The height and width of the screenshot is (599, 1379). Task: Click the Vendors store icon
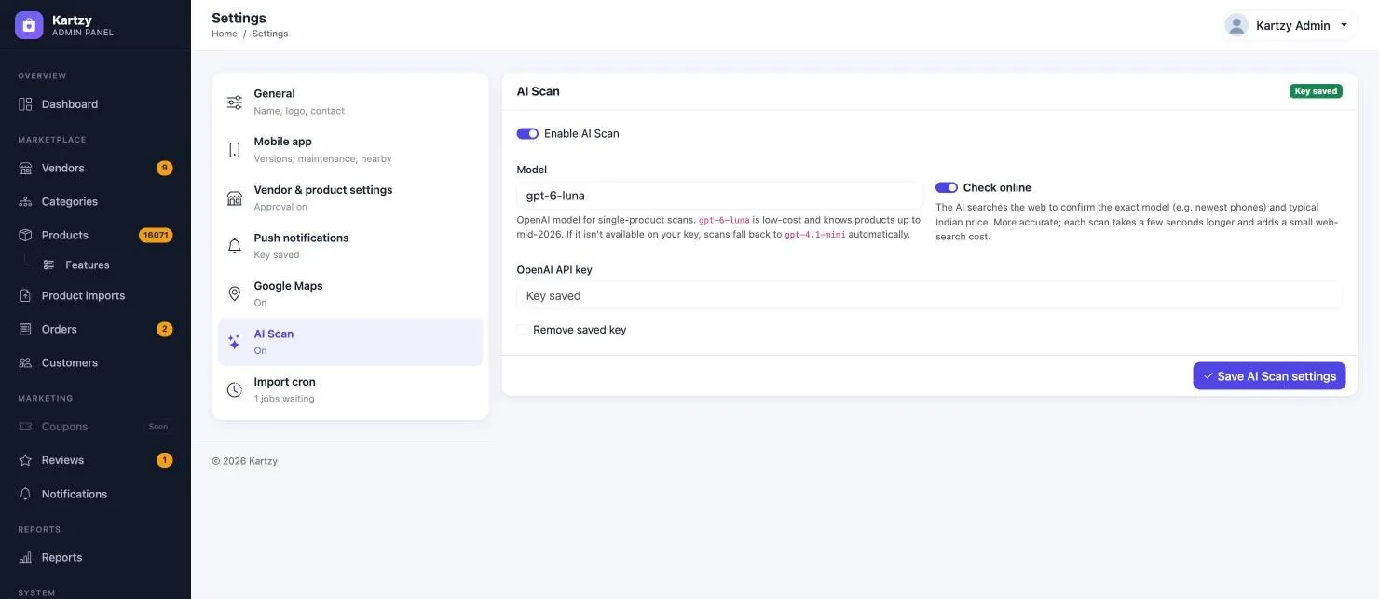[x=25, y=169]
